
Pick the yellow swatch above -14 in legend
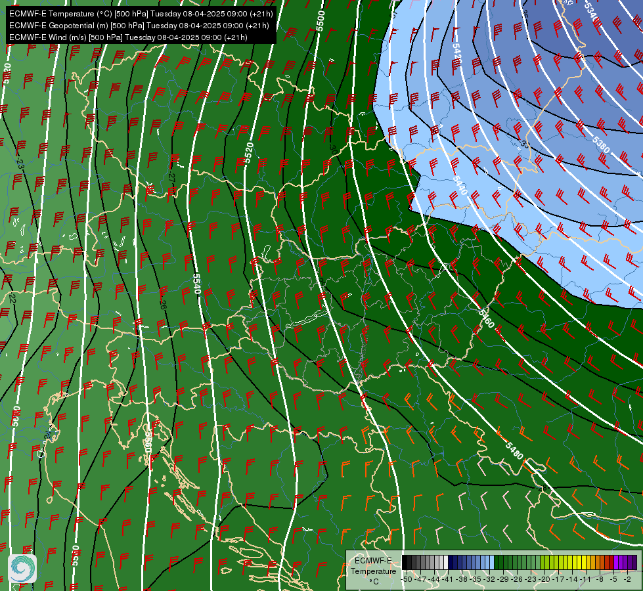click(575, 562)
